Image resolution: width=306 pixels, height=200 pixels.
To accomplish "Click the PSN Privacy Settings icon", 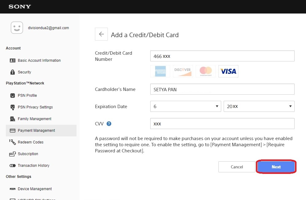I will pyautogui.click(x=13, y=107).
